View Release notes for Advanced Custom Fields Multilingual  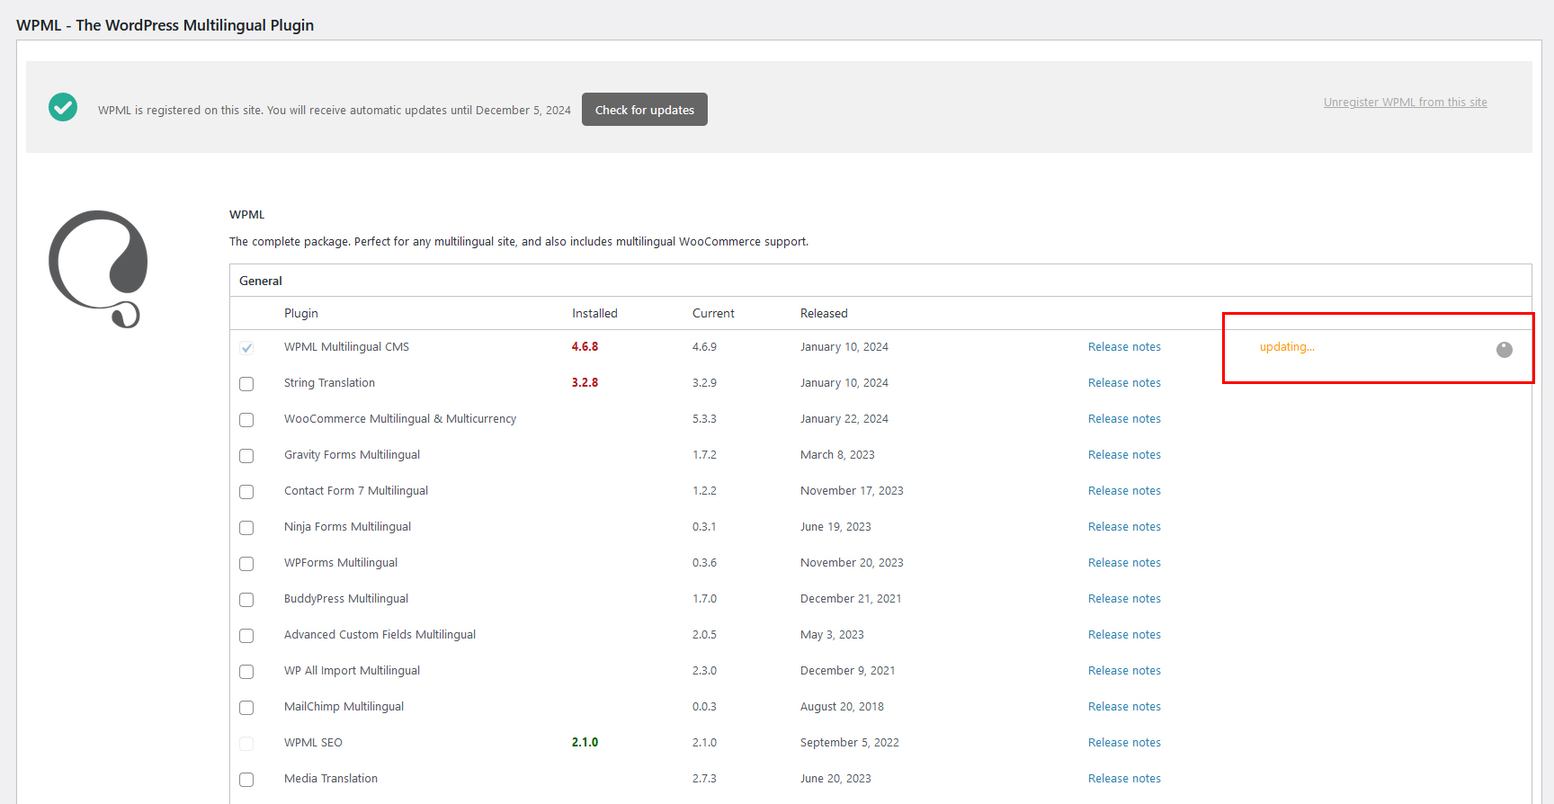click(x=1124, y=635)
